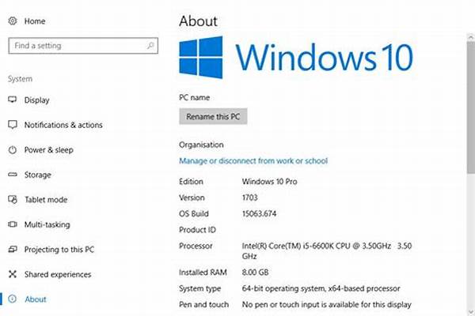Click the Organisation label
The height and width of the screenshot is (316, 475).
coord(201,145)
